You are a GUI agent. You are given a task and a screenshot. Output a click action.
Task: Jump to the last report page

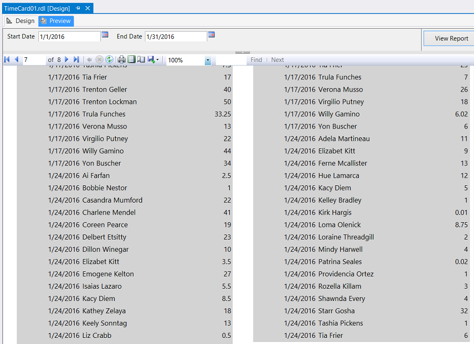click(x=76, y=60)
